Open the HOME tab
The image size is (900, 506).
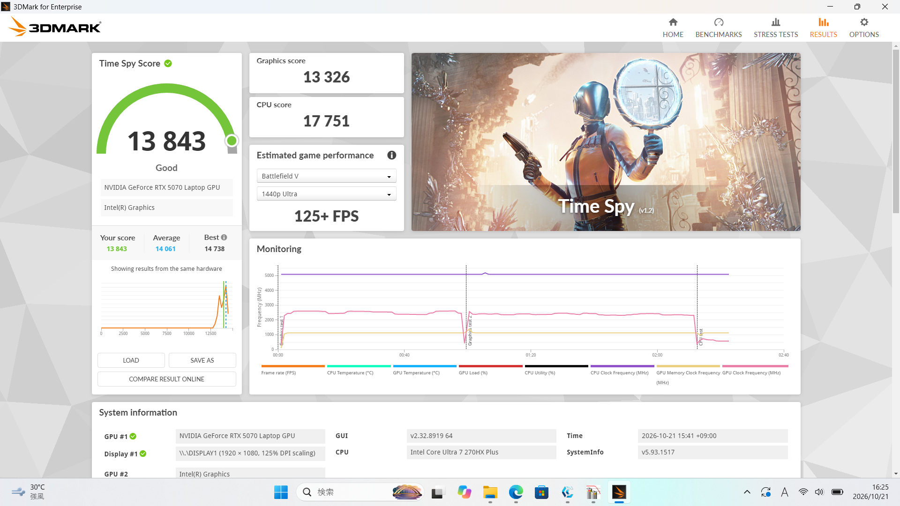tap(673, 28)
